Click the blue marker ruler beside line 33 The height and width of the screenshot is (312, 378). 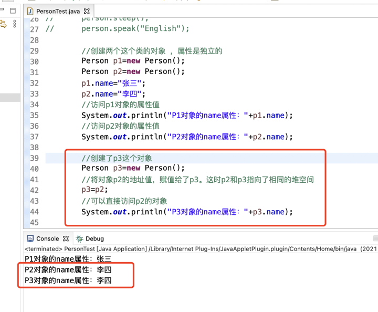tap(27, 94)
